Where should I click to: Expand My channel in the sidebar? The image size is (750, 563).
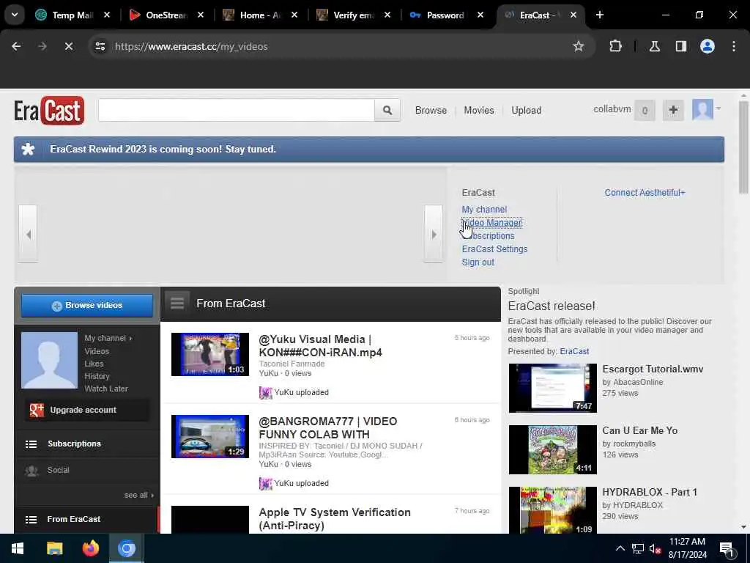108,338
